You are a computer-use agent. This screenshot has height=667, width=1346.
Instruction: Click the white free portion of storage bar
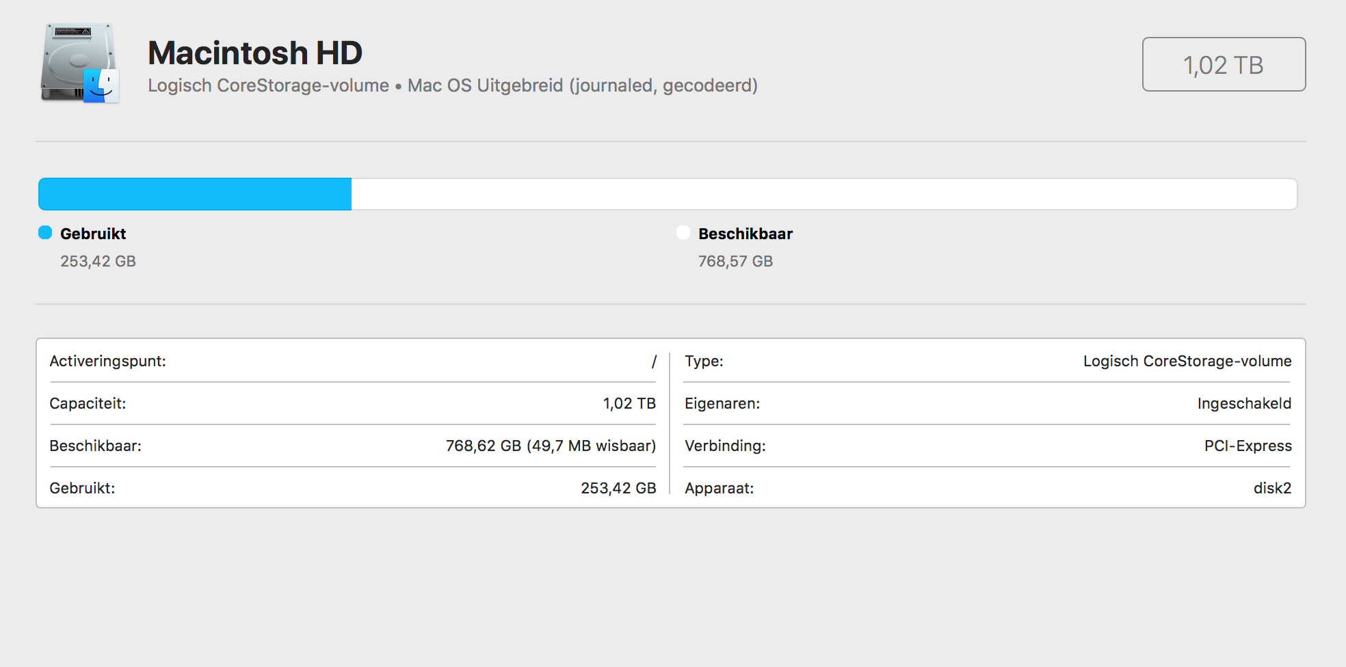pos(824,194)
